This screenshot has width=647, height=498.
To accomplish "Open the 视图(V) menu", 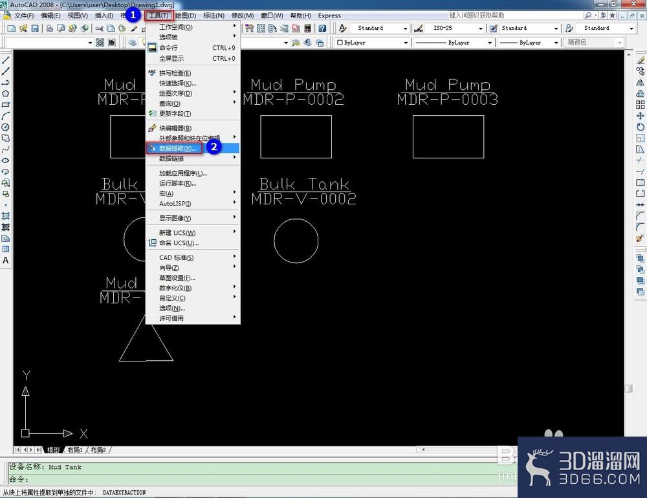I will [x=78, y=16].
